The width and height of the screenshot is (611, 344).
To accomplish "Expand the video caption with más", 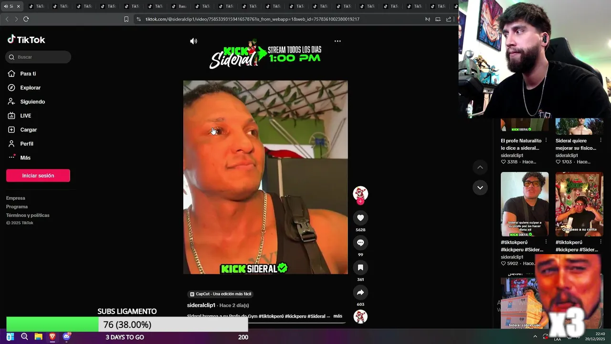I will [x=337, y=316].
